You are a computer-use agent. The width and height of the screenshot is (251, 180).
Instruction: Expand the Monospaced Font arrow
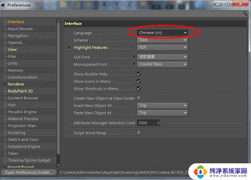[134, 64]
